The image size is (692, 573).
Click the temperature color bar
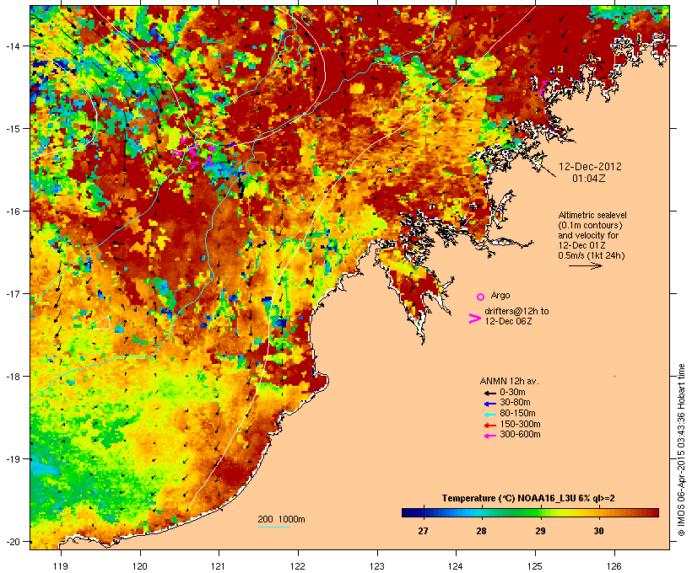(530, 512)
